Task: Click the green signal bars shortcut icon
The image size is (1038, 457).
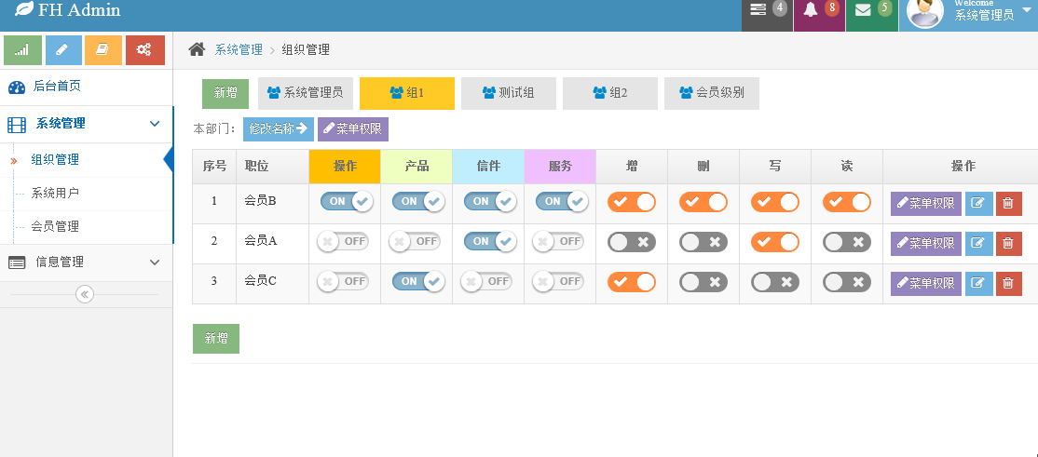Action: point(22,49)
